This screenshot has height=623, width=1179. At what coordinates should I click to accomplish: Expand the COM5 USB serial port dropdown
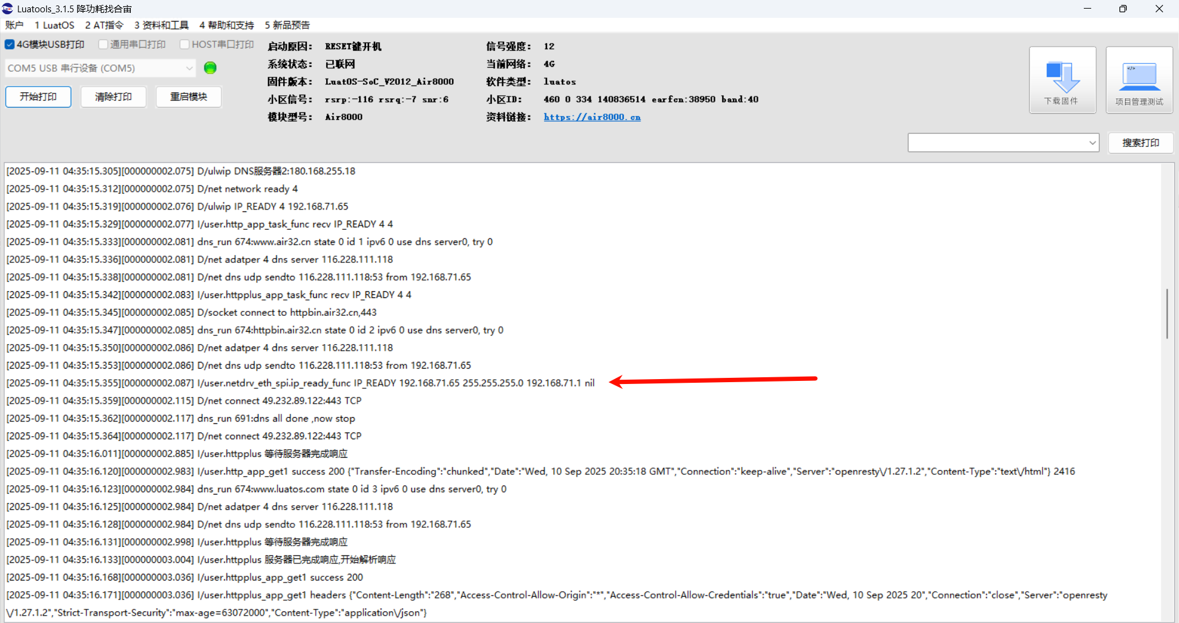tap(189, 68)
